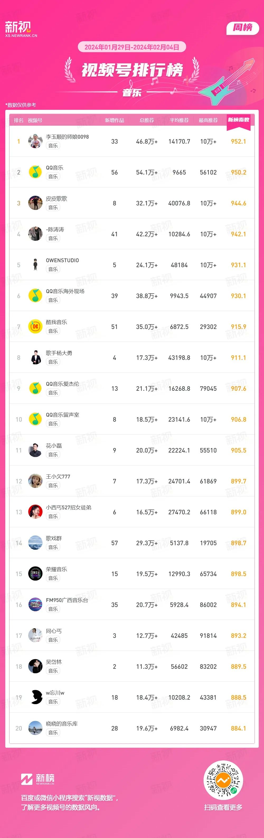The image size is (264, 838).
Task: Click the QR code for more
Action: pos(223,780)
